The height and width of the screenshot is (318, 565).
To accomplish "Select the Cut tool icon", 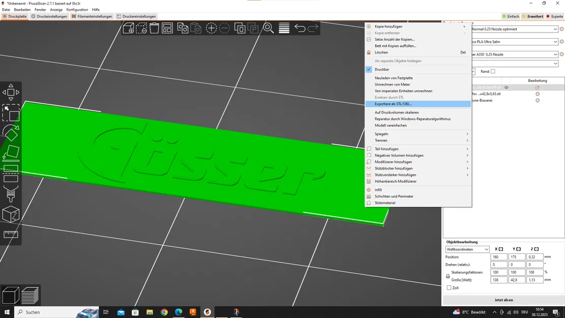I will [x=11, y=174].
